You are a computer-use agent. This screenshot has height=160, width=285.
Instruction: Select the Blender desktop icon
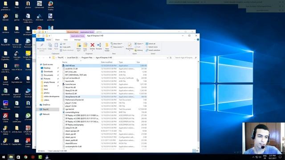pyautogui.click(x=6, y=17)
